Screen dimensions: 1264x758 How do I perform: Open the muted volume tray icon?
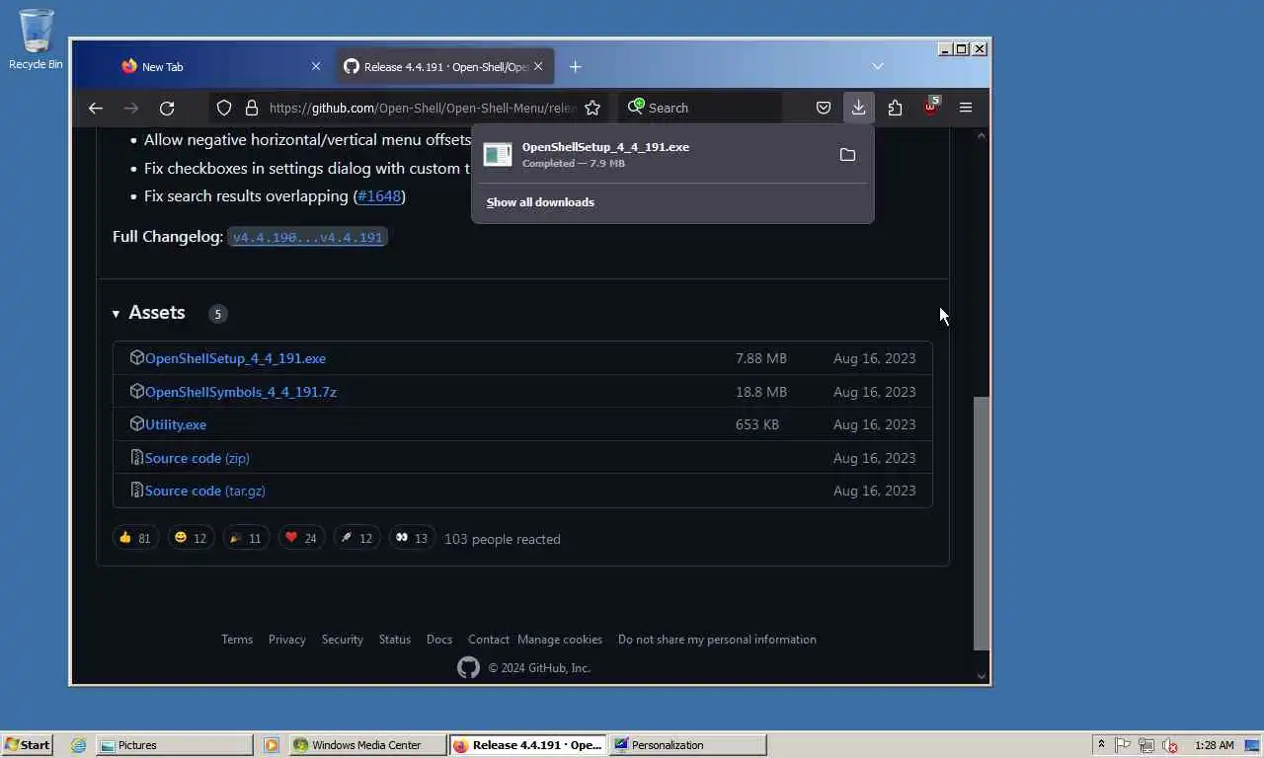coord(1170,745)
